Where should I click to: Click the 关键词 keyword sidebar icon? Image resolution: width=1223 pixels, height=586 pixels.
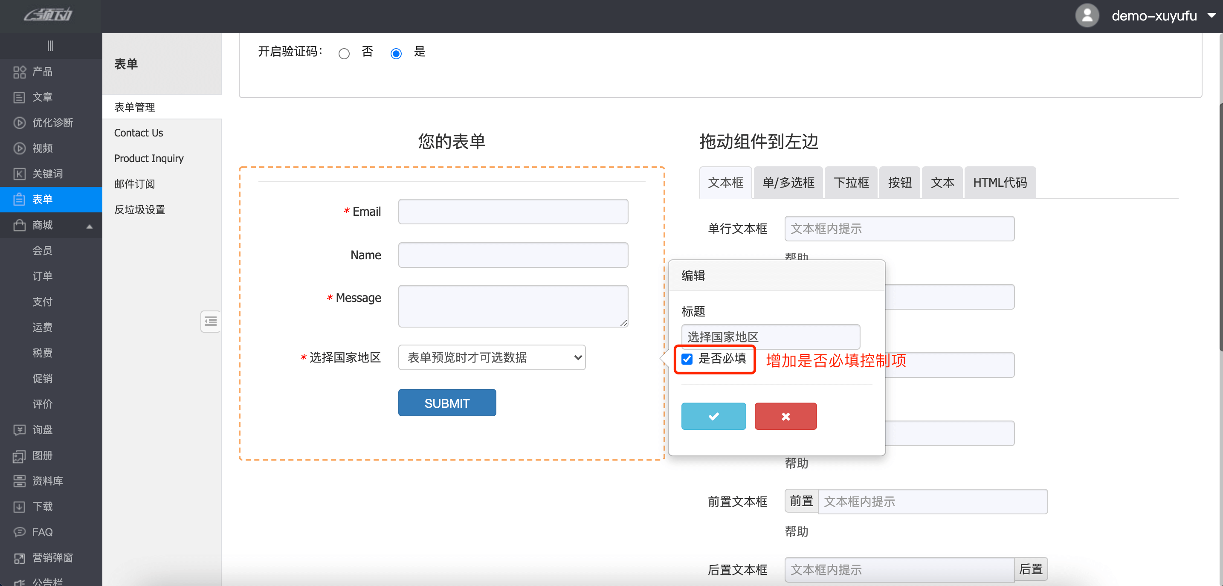[20, 174]
